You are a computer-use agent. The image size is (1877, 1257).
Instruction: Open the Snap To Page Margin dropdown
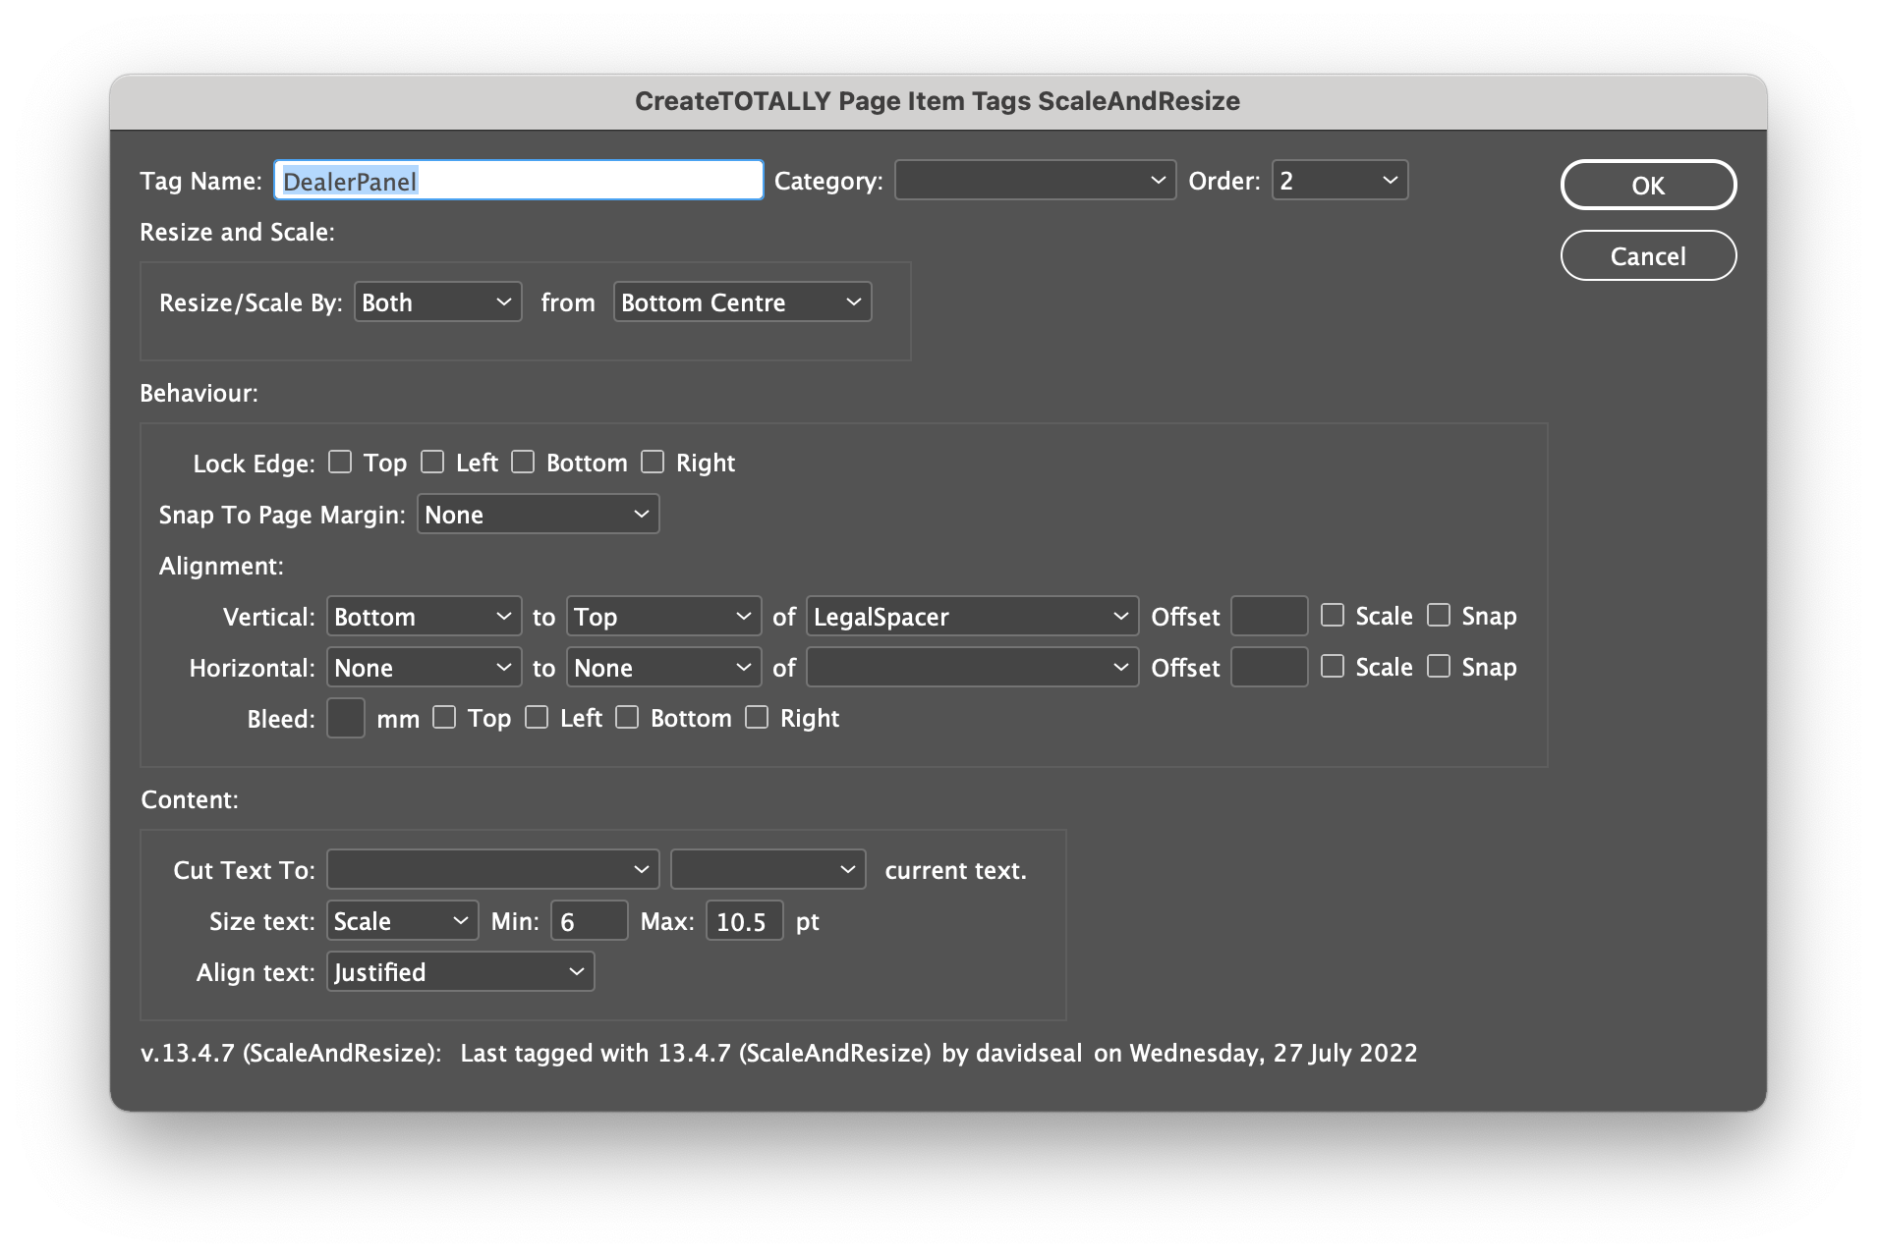pos(538,514)
